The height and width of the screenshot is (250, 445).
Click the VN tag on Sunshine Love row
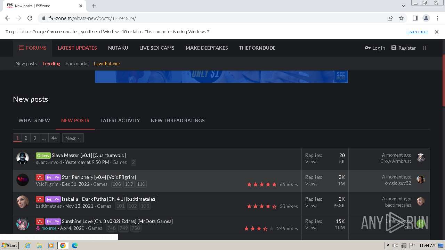(40, 222)
